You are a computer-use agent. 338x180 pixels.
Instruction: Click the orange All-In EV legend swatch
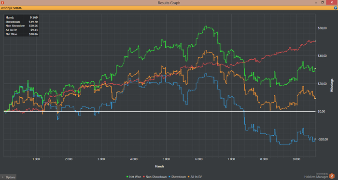pyautogui.click(x=189, y=177)
